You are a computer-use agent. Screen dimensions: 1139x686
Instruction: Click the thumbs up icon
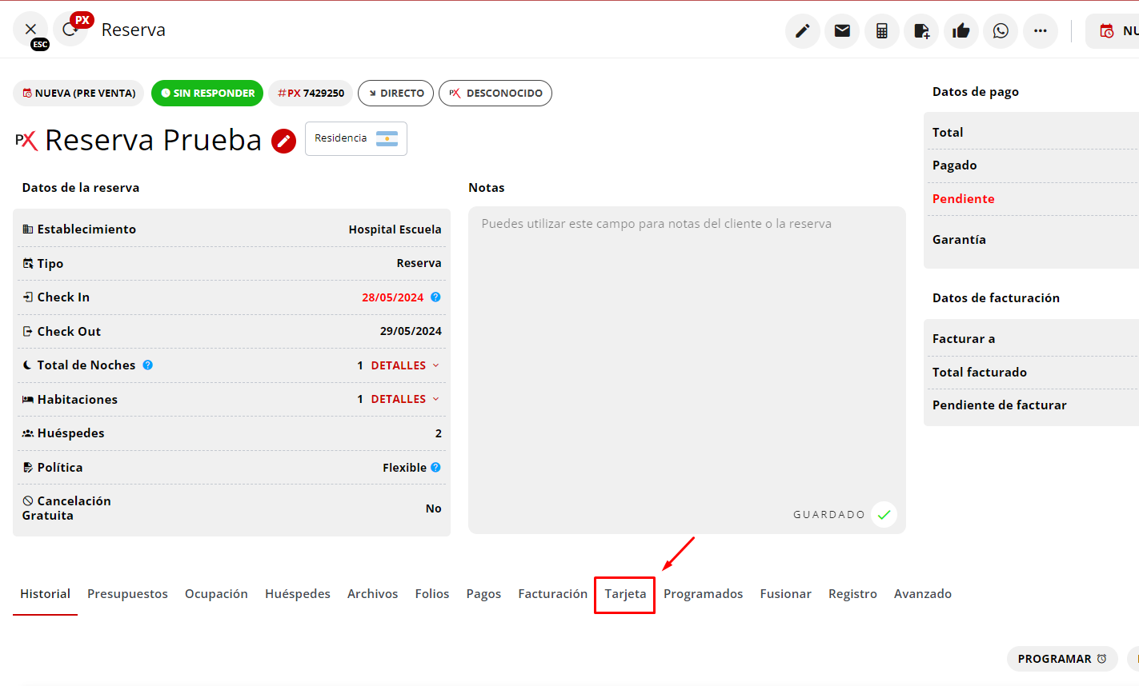coord(961,31)
